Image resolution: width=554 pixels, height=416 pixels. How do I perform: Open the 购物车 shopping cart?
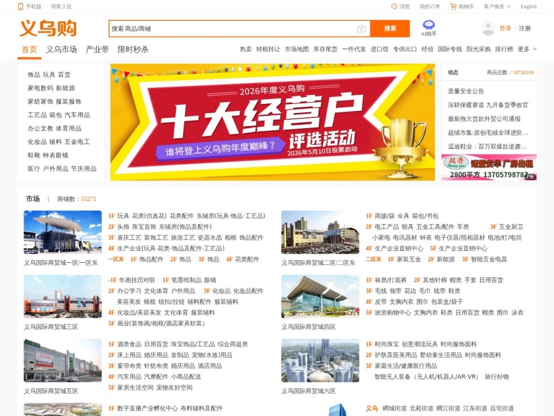(462, 6)
